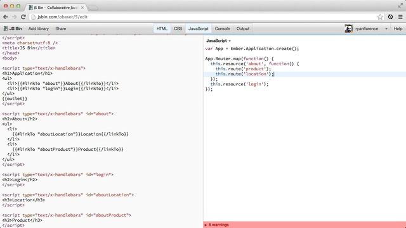Open the Add library menu

pos(39,28)
